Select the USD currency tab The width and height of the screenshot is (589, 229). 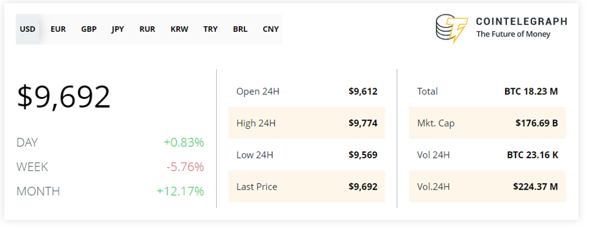click(x=28, y=29)
